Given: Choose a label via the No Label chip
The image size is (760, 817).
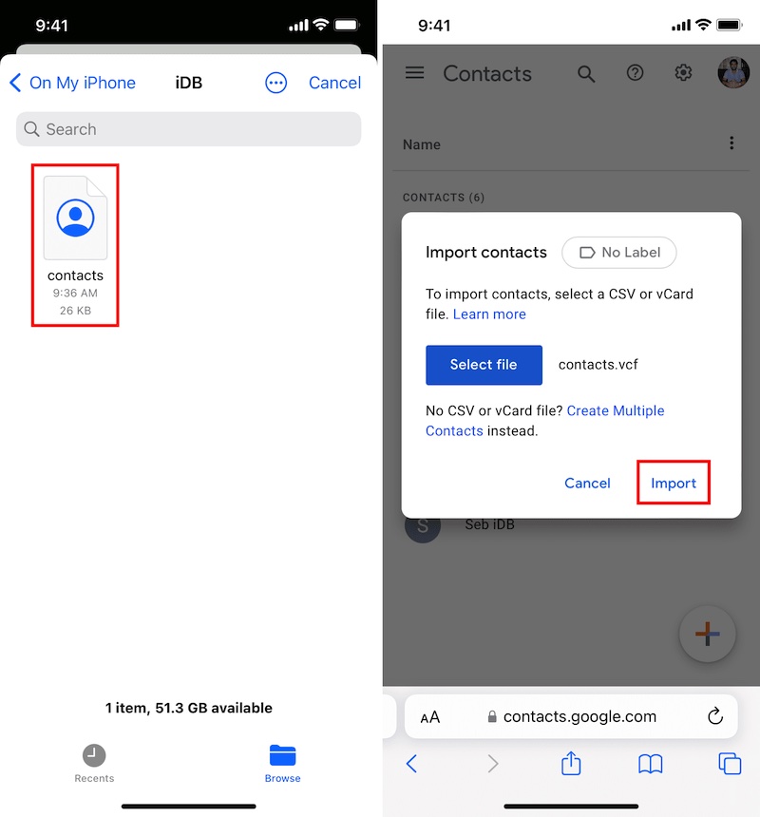Looking at the screenshot, I should tap(618, 253).
